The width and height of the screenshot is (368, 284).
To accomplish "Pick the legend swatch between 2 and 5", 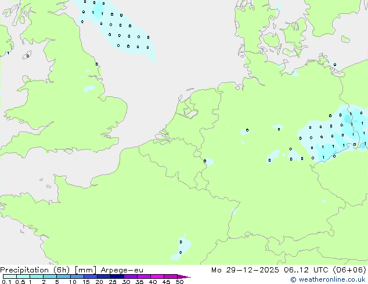I will 50,276.
